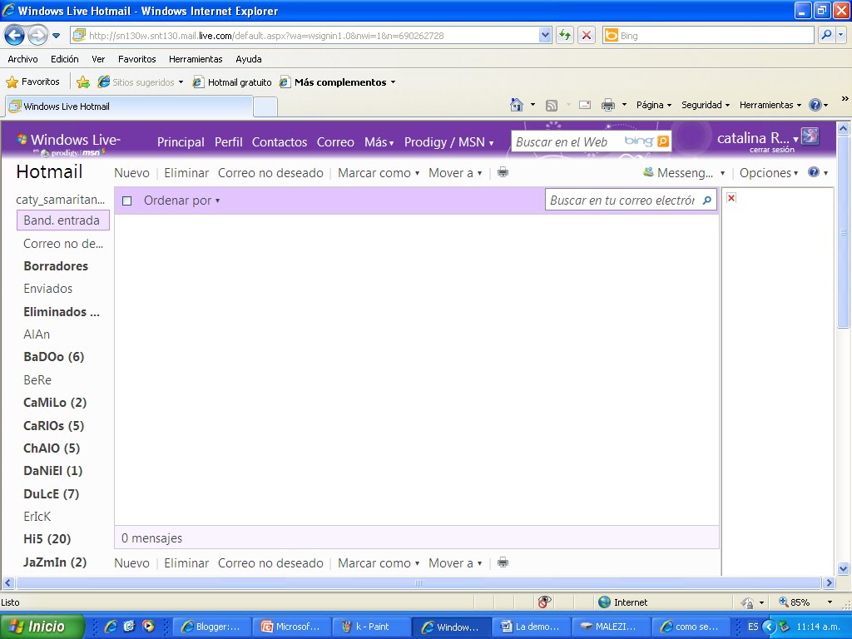Click the top Nuevo message button
The height and width of the screenshot is (639, 852).
pos(132,173)
